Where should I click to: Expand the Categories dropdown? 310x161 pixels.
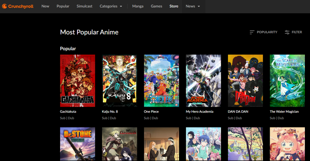(x=111, y=6)
